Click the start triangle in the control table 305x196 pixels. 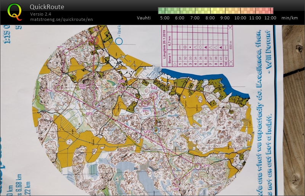click(x=174, y=63)
